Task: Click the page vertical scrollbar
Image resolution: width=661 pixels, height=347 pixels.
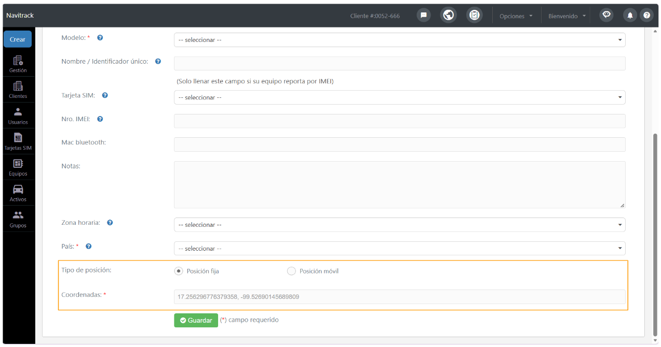Action: click(655, 235)
